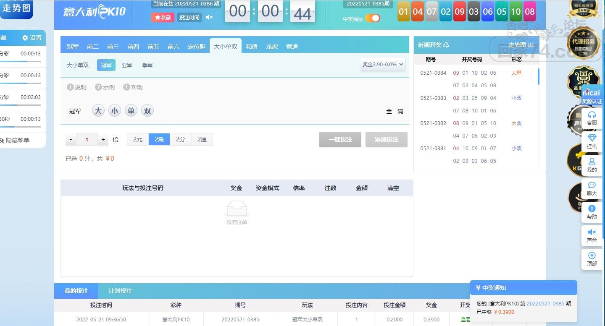Click the orange 01 result ball

[x=404, y=12]
